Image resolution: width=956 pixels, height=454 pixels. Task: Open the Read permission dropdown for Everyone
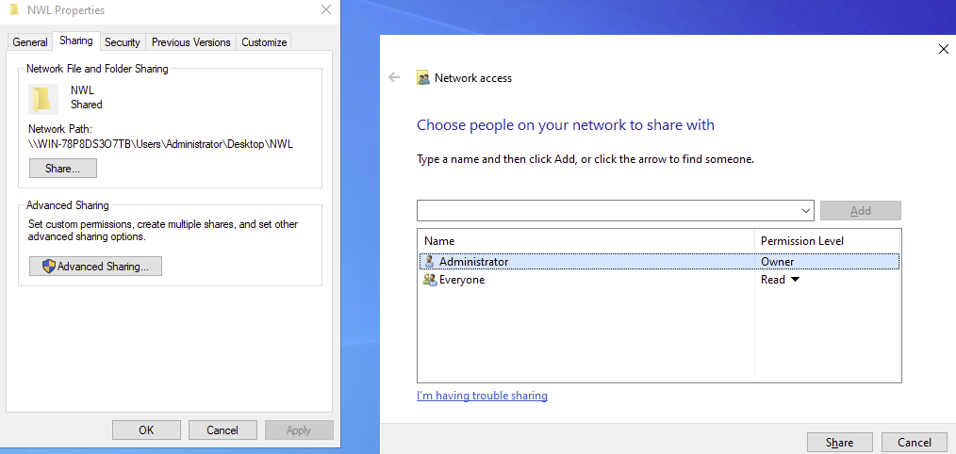pyautogui.click(x=794, y=280)
